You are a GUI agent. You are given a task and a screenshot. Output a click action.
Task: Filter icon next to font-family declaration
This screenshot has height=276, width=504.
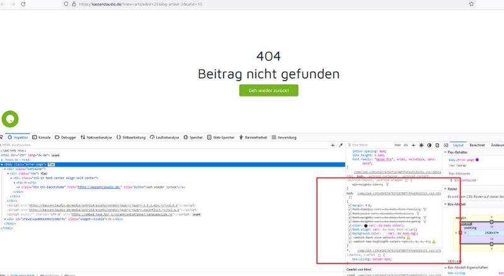pos(425,209)
